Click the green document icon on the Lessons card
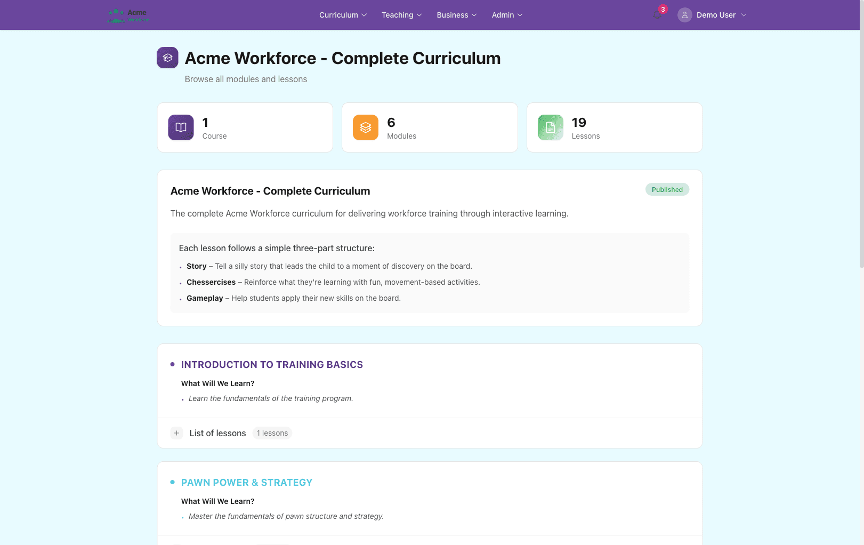 (550, 127)
